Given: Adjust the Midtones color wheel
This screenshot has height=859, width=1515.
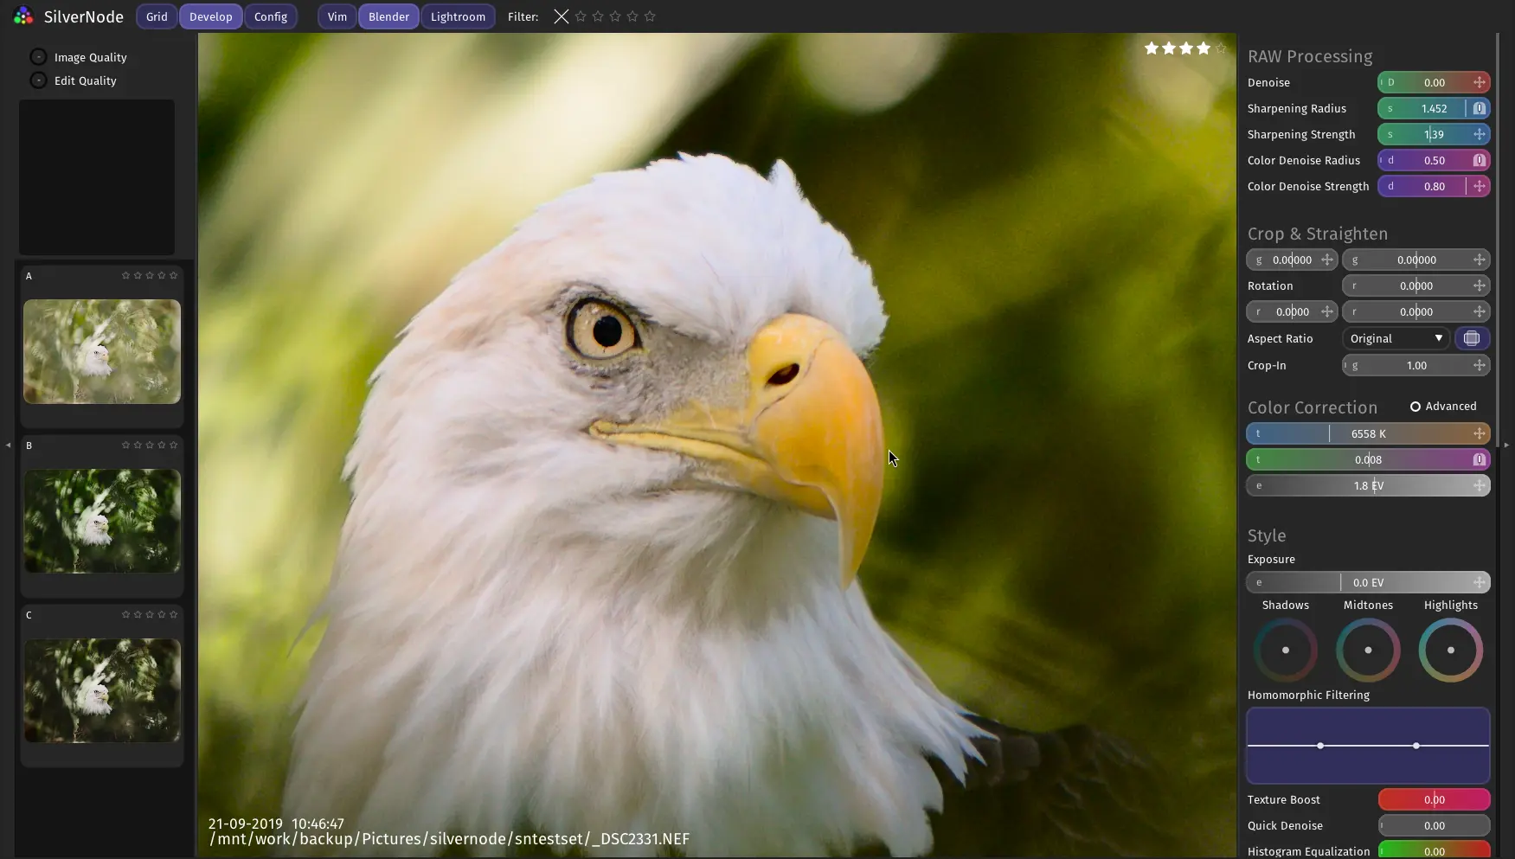Looking at the screenshot, I should point(1367,650).
